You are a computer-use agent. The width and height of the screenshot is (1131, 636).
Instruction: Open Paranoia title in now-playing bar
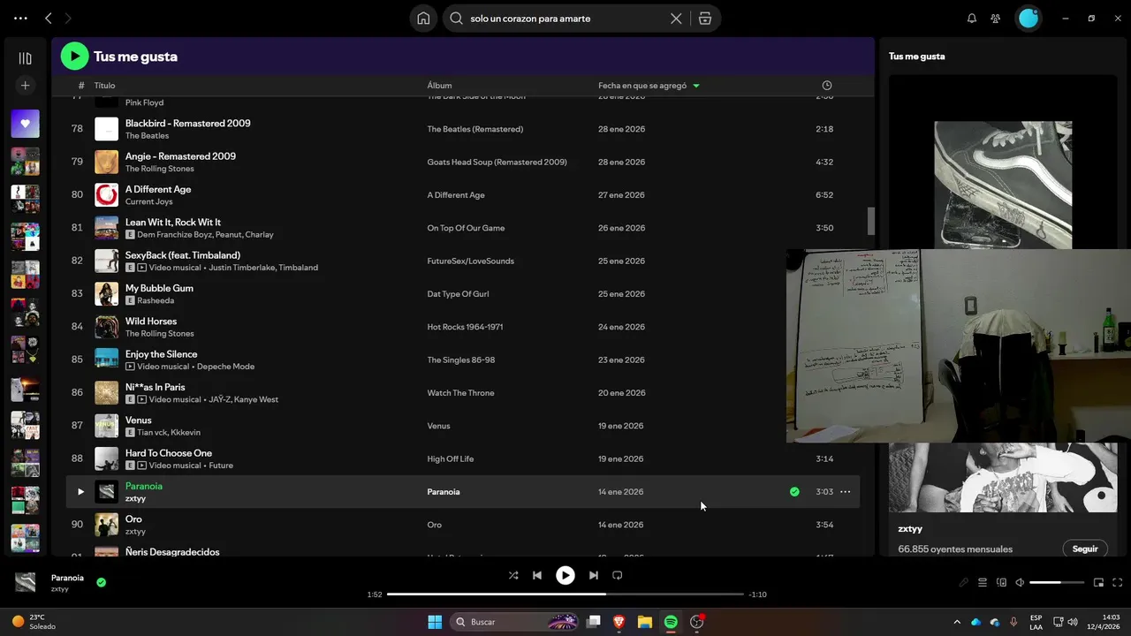click(x=67, y=578)
